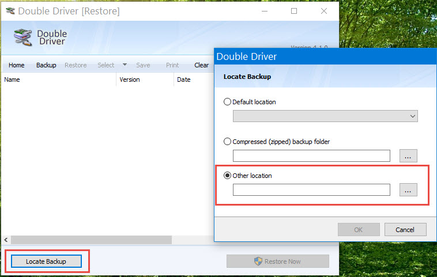The image size is (437, 277).
Task: Minimize the Double Driver window
Action: click(x=265, y=11)
